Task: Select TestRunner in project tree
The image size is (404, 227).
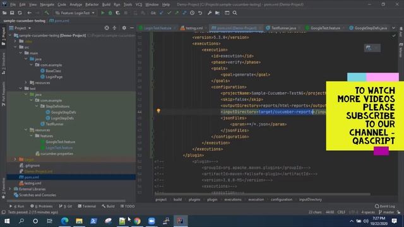Action: [54, 124]
